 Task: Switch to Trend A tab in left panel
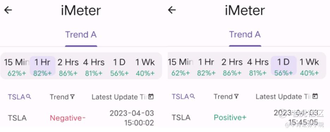(81, 35)
